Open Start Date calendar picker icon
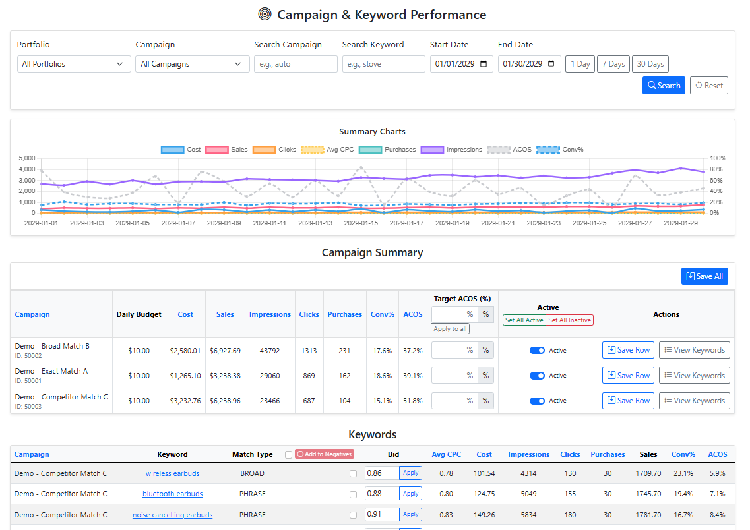Screen dimensions: 750x530 click(x=484, y=64)
